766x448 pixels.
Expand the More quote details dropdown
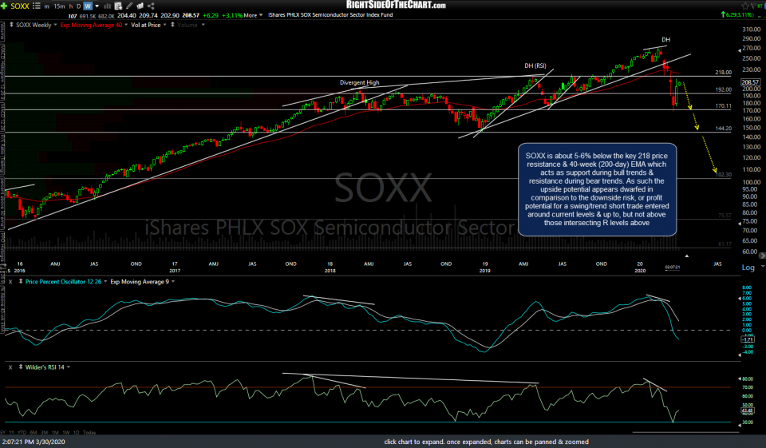(x=253, y=15)
